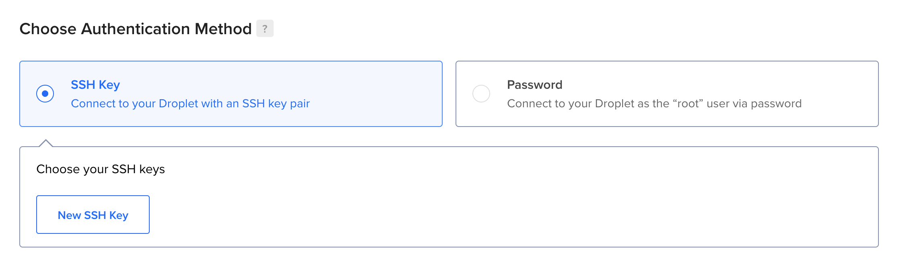903x270 pixels.
Task: Click the "Choose your SSH keys" label
Action: pos(101,169)
